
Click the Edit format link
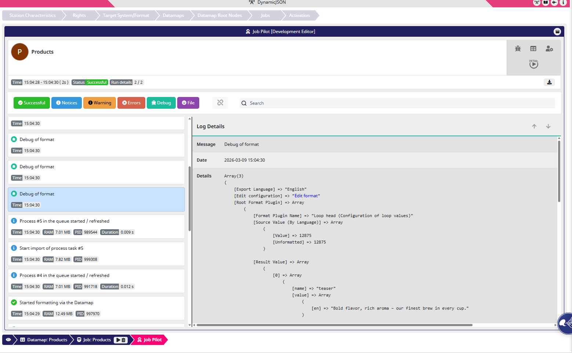coord(306,196)
